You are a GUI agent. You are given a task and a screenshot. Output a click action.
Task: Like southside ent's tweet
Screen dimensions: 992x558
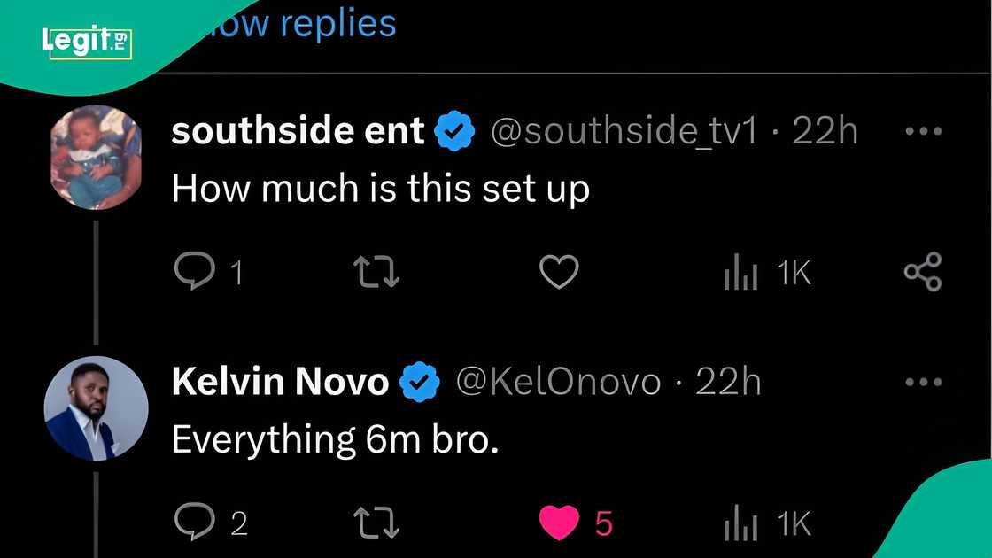559,272
